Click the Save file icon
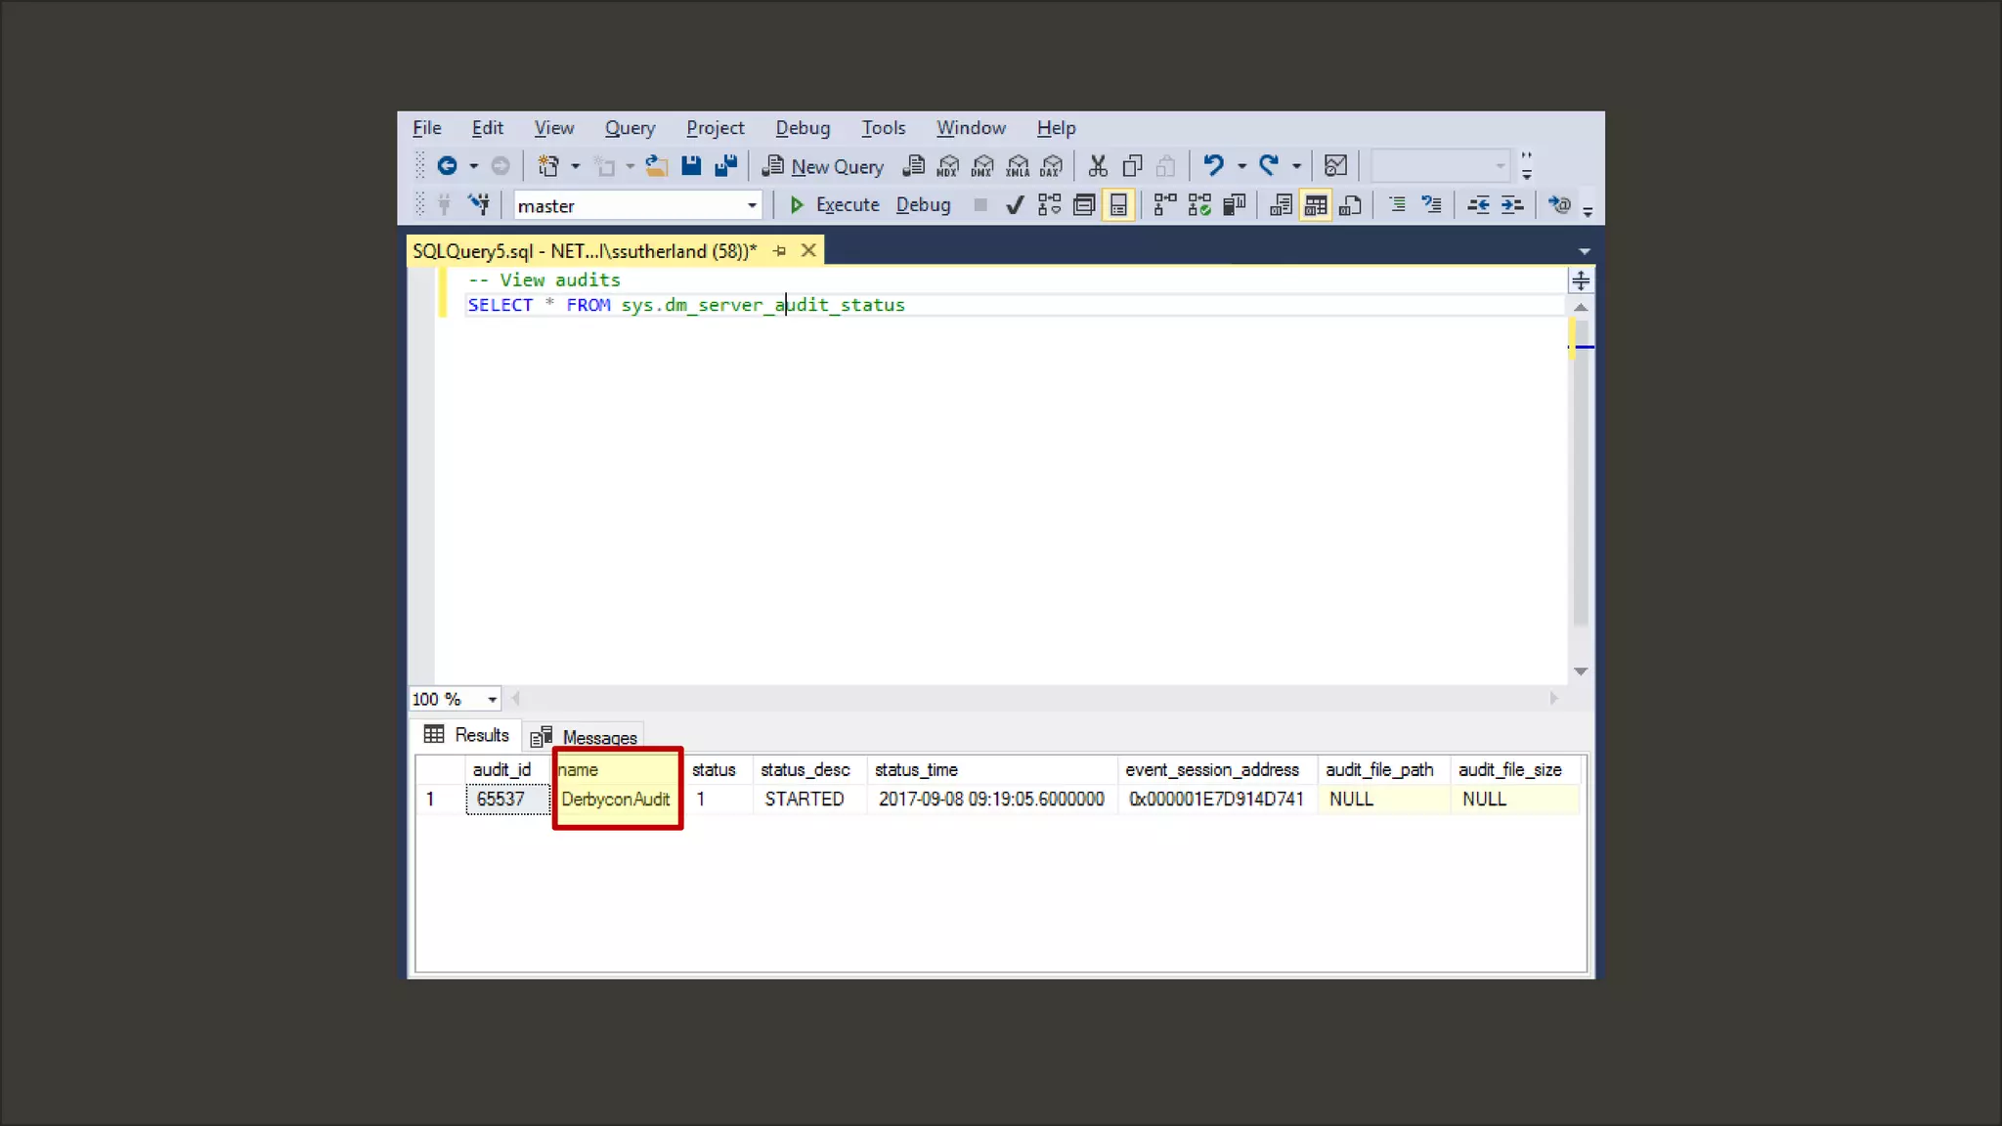Screen dimensions: 2002x1126 click(x=691, y=166)
